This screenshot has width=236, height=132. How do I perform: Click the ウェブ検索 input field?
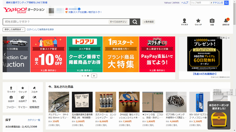tap(200, 3)
